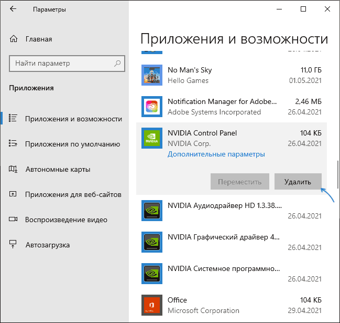340x323 pixels.
Task: Select NVIDIA Аудиодрайвер HD 1.3.38 entry
Action: click(x=232, y=211)
